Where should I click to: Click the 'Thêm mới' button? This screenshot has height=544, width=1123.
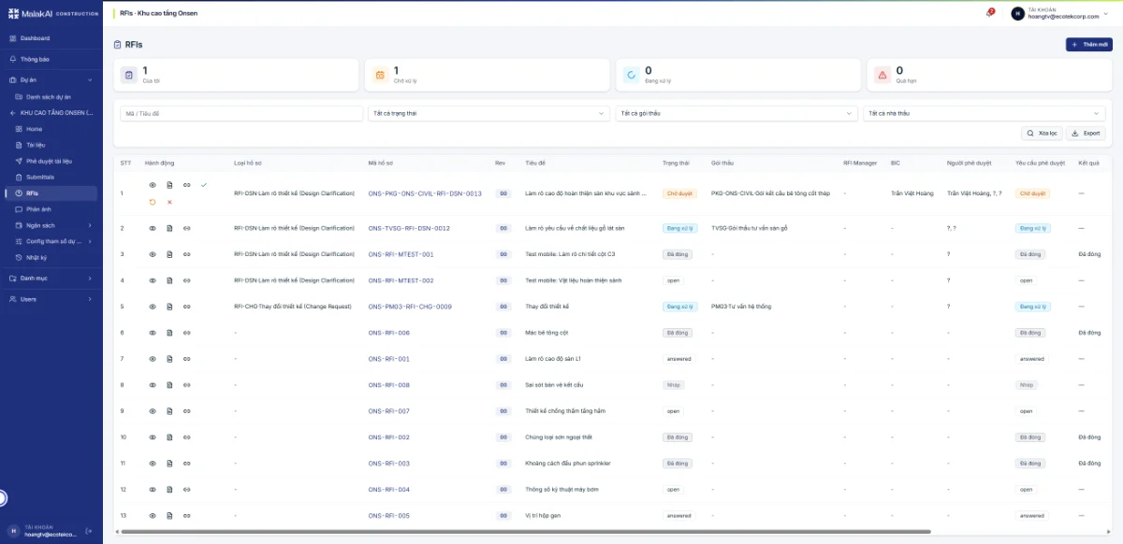1088,45
